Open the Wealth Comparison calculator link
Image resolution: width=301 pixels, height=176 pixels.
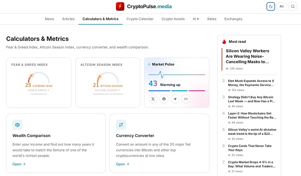[x=19, y=164]
